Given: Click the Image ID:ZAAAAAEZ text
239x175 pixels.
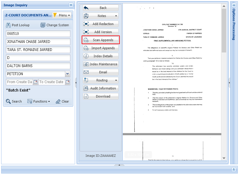Looking at the screenshot, I should [x=101, y=156].
